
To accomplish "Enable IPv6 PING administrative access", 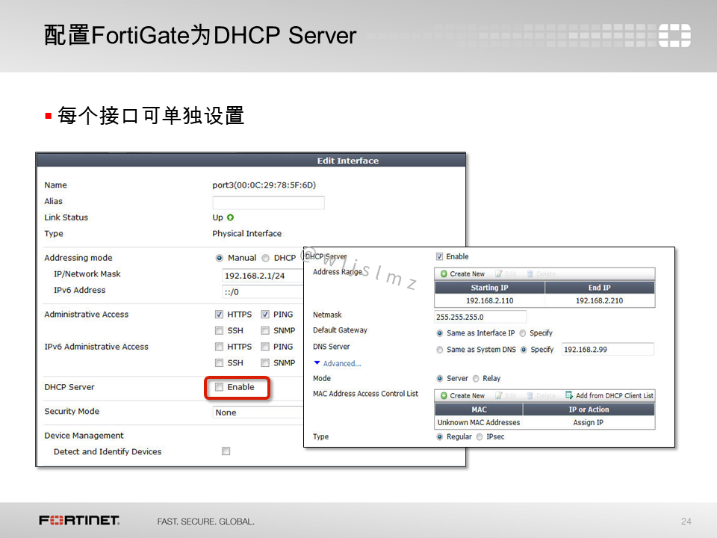I will (265, 347).
